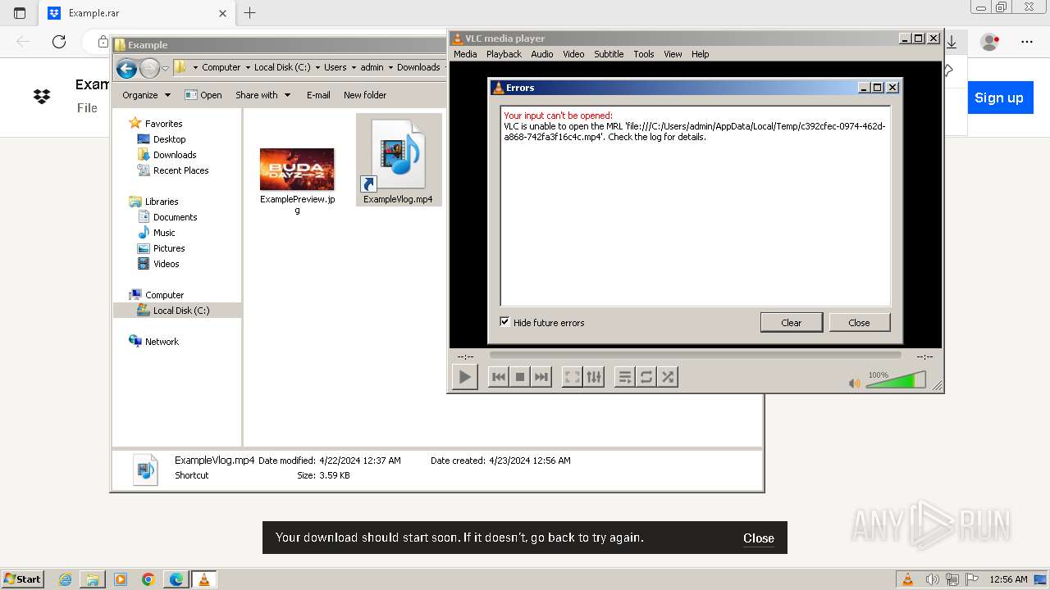The height and width of the screenshot is (590, 1050).
Task: Toggle VLC fullscreen mode
Action: (573, 377)
